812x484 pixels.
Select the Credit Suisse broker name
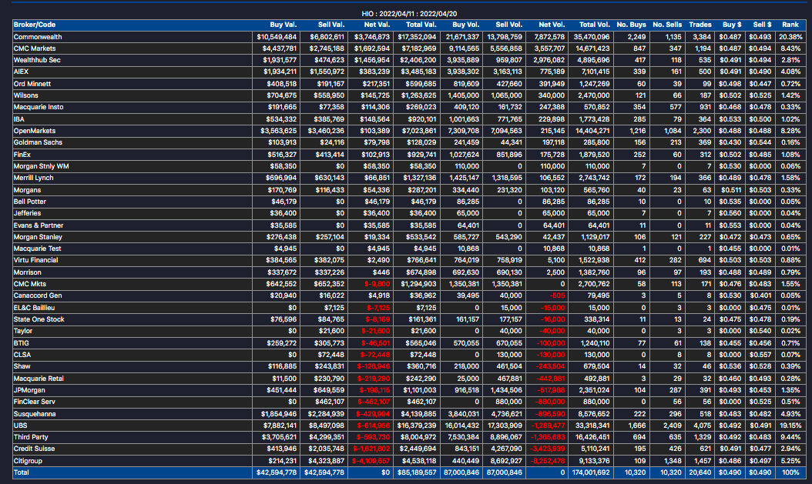click(x=34, y=449)
